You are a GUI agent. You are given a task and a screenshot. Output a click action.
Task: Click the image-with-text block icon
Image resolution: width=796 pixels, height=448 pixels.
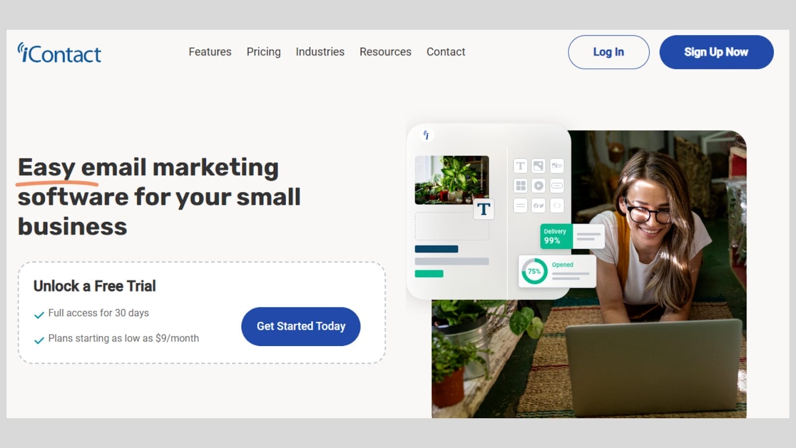557,166
